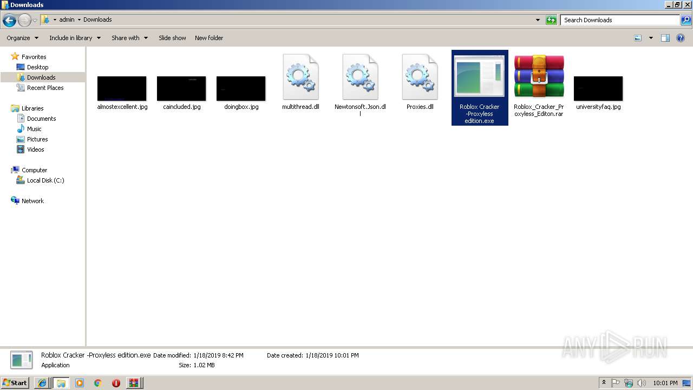The image size is (693, 390).
Task: Click the volume speaker tray icon
Action: [641, 383]
